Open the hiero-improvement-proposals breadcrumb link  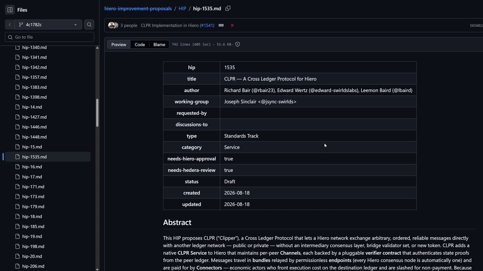pyautogui.click(x=138, y=8)
